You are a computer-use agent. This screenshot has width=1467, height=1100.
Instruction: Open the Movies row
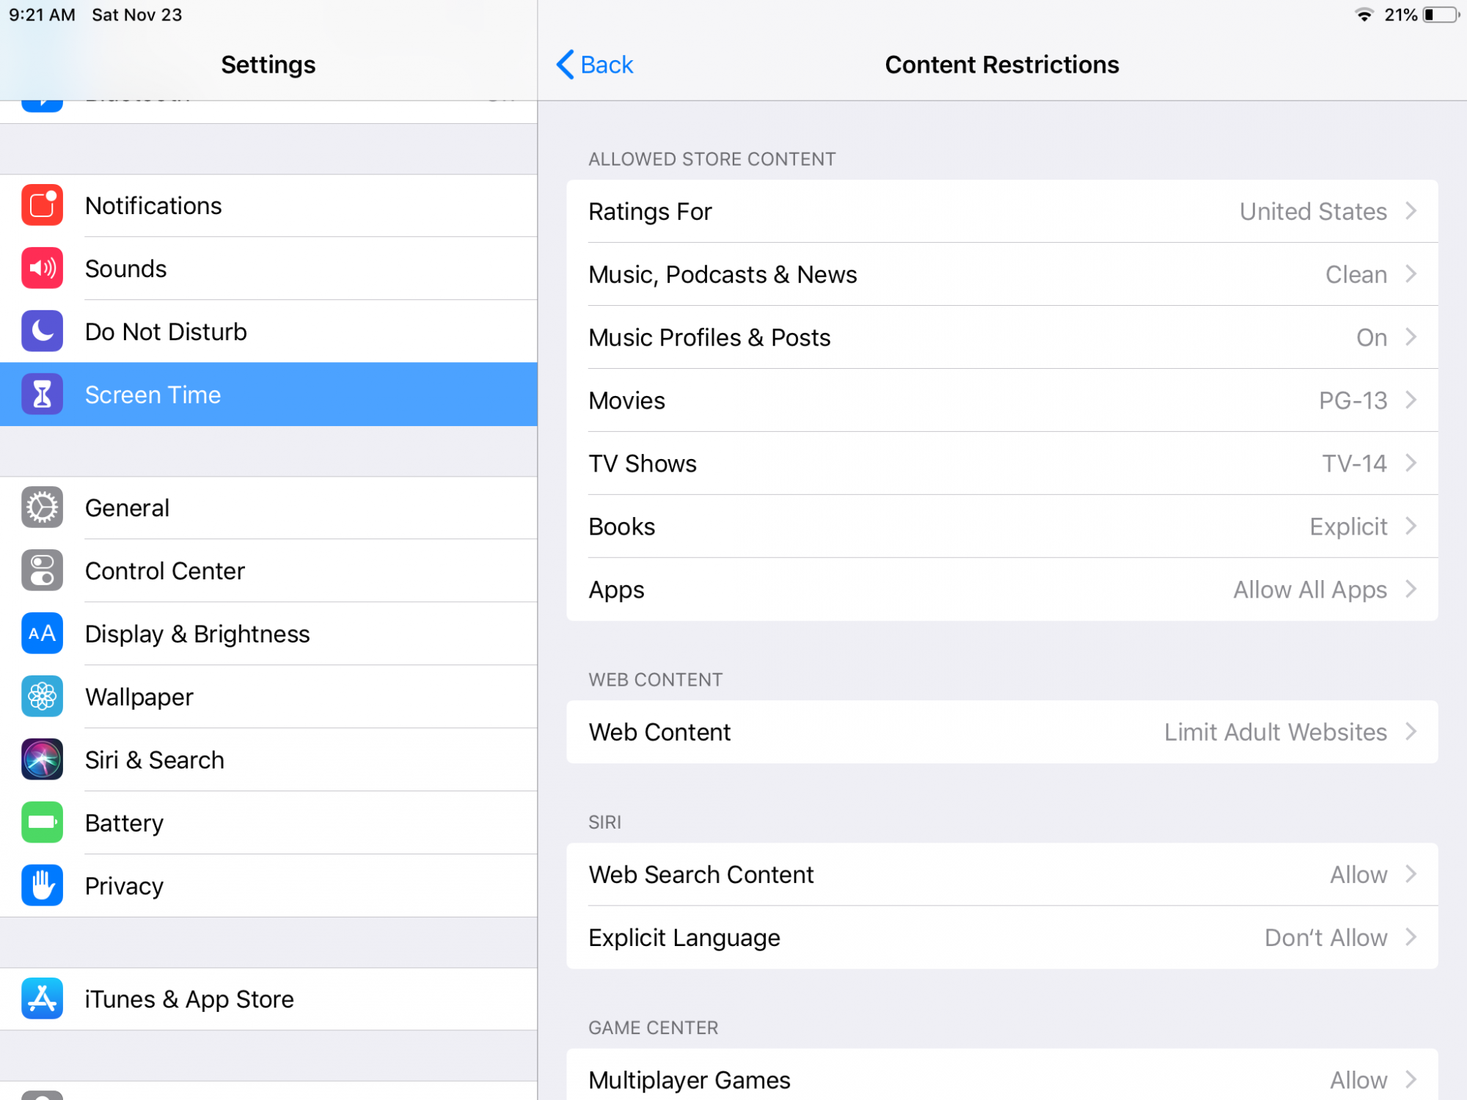point(1002,400)
